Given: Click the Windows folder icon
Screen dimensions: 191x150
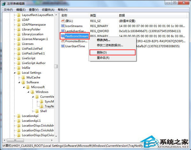Looking at the screenshot, I should (32, 92).
